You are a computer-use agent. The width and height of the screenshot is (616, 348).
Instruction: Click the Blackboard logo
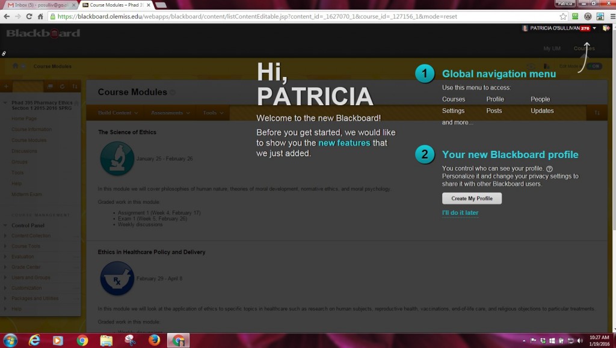[43, 33]
